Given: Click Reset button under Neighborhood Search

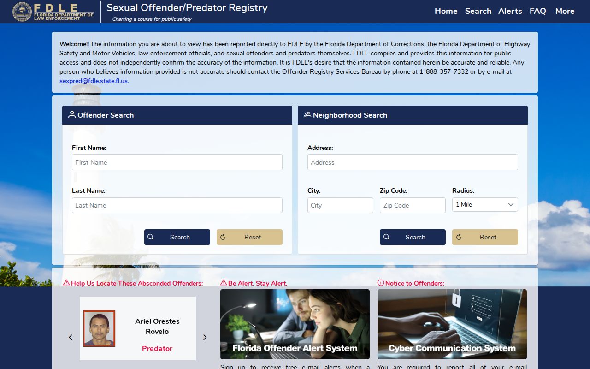Looking at the screenshot, I should tap(485, 237).
